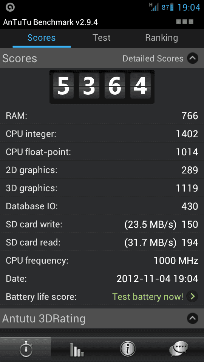Open the bar chart statistics icon
Image resolution: width=204 pixels, height=362 pixels.
click(x=77, y=350)
